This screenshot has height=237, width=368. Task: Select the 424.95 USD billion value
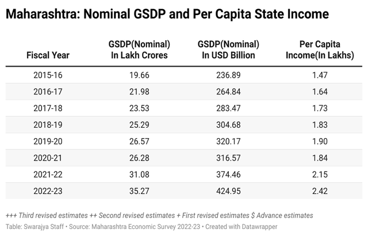(228, 189)
